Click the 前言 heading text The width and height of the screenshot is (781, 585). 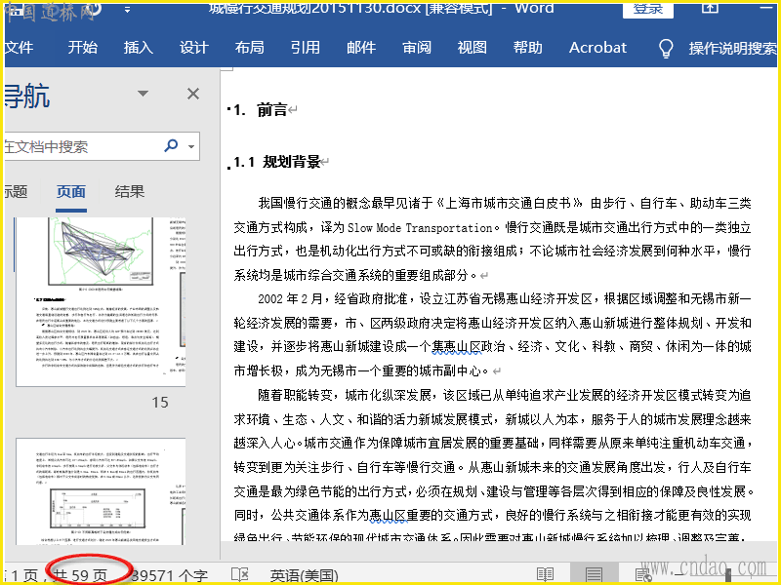(272, 109)
